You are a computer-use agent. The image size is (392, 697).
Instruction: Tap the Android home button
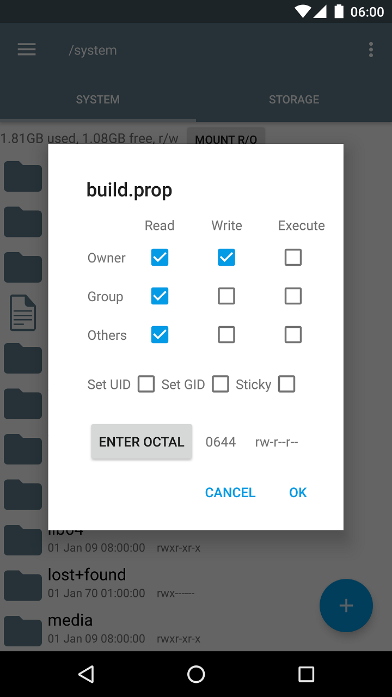point(196,674)
